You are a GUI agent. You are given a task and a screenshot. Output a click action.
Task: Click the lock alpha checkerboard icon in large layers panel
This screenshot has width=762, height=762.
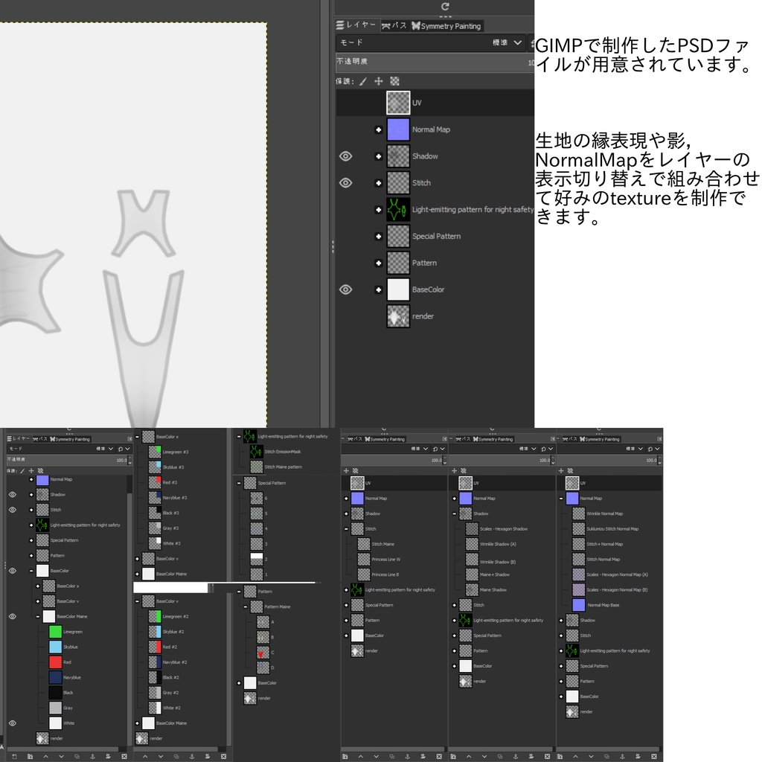[394, 81]
